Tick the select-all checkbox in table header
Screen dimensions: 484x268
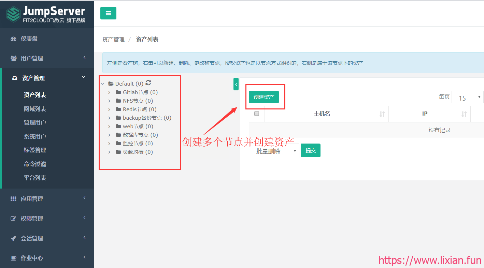pos(257,114)
